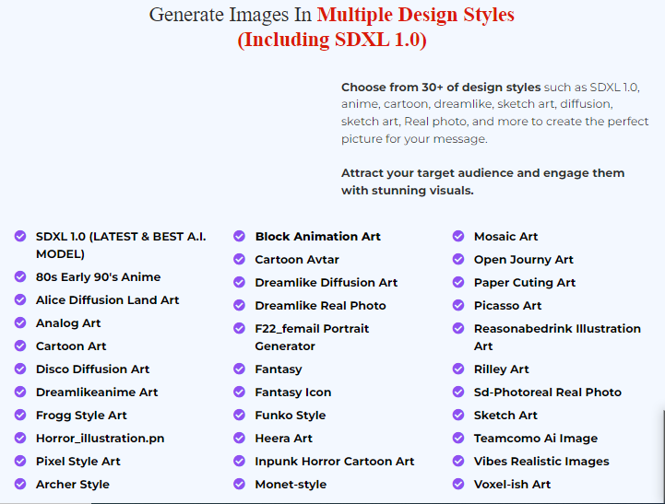Click the checkmark icon beside Pixel Style Art
665x504 pixels.
(20, 462)
